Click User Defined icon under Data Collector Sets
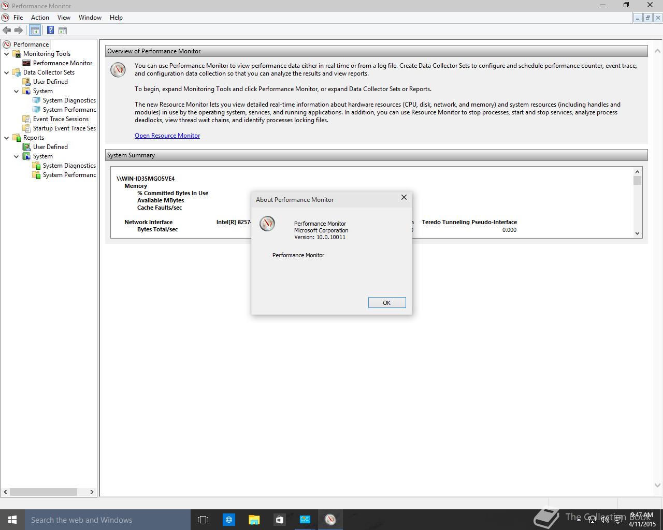Image resolution: width=663 pixels, height=530 pixels. coord(26,82)
